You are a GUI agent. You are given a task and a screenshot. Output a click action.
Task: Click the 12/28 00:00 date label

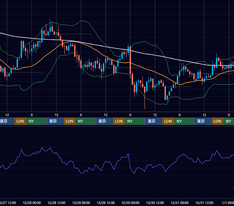(x=32, y=203)
